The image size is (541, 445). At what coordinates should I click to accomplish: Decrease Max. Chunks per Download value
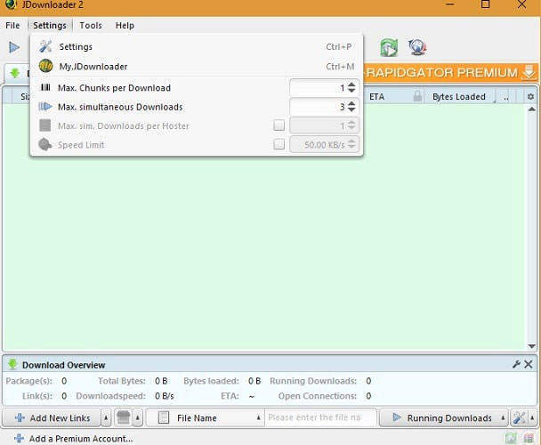point(351,91)
